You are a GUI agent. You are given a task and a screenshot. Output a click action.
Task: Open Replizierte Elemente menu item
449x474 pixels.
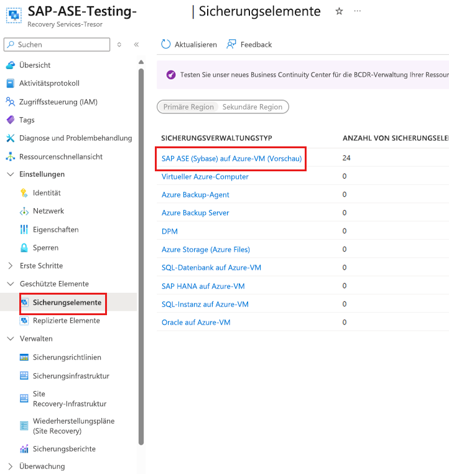[67, 320]
